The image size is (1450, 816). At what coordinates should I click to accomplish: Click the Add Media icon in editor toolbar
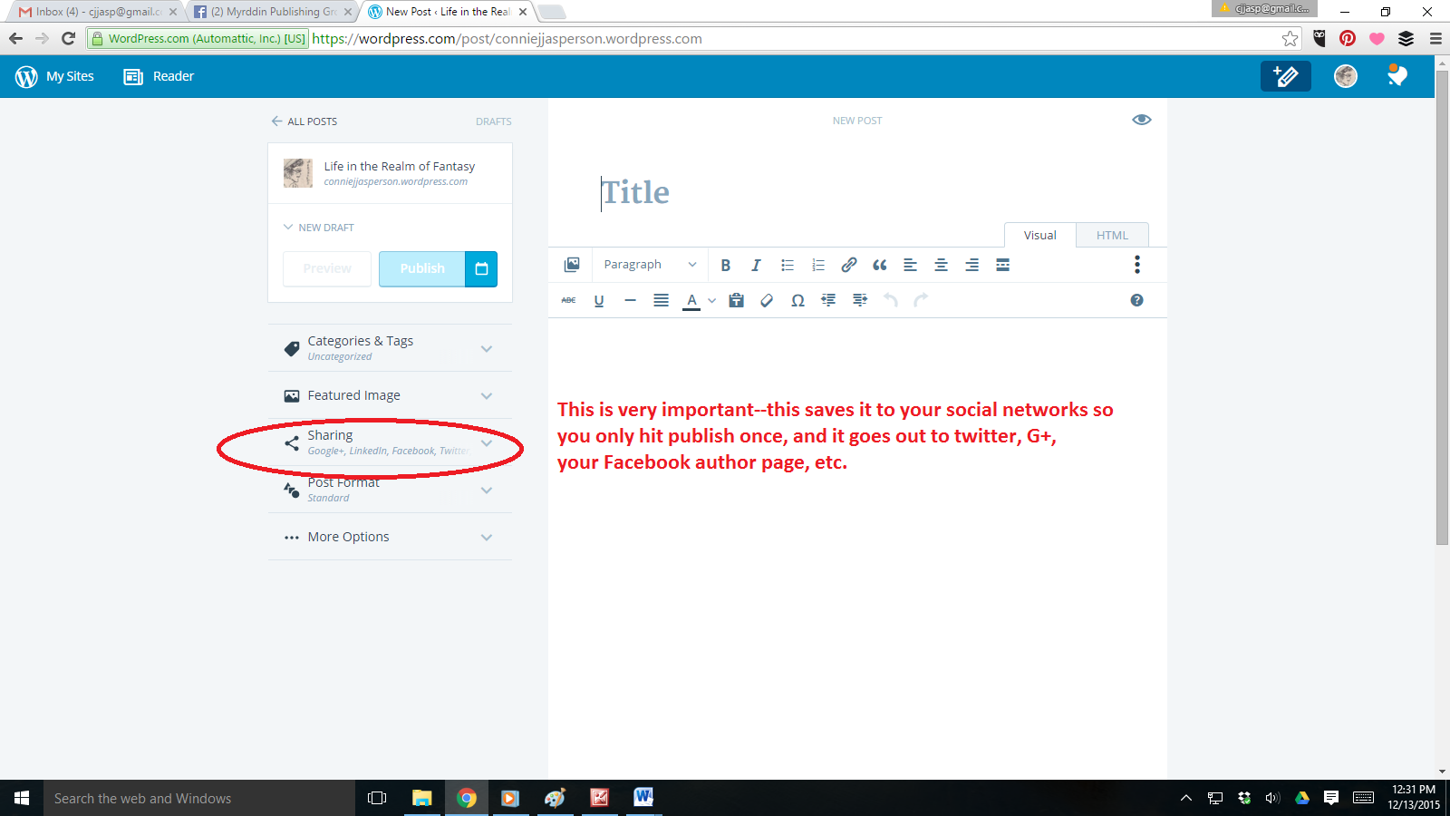pos(572,265)
